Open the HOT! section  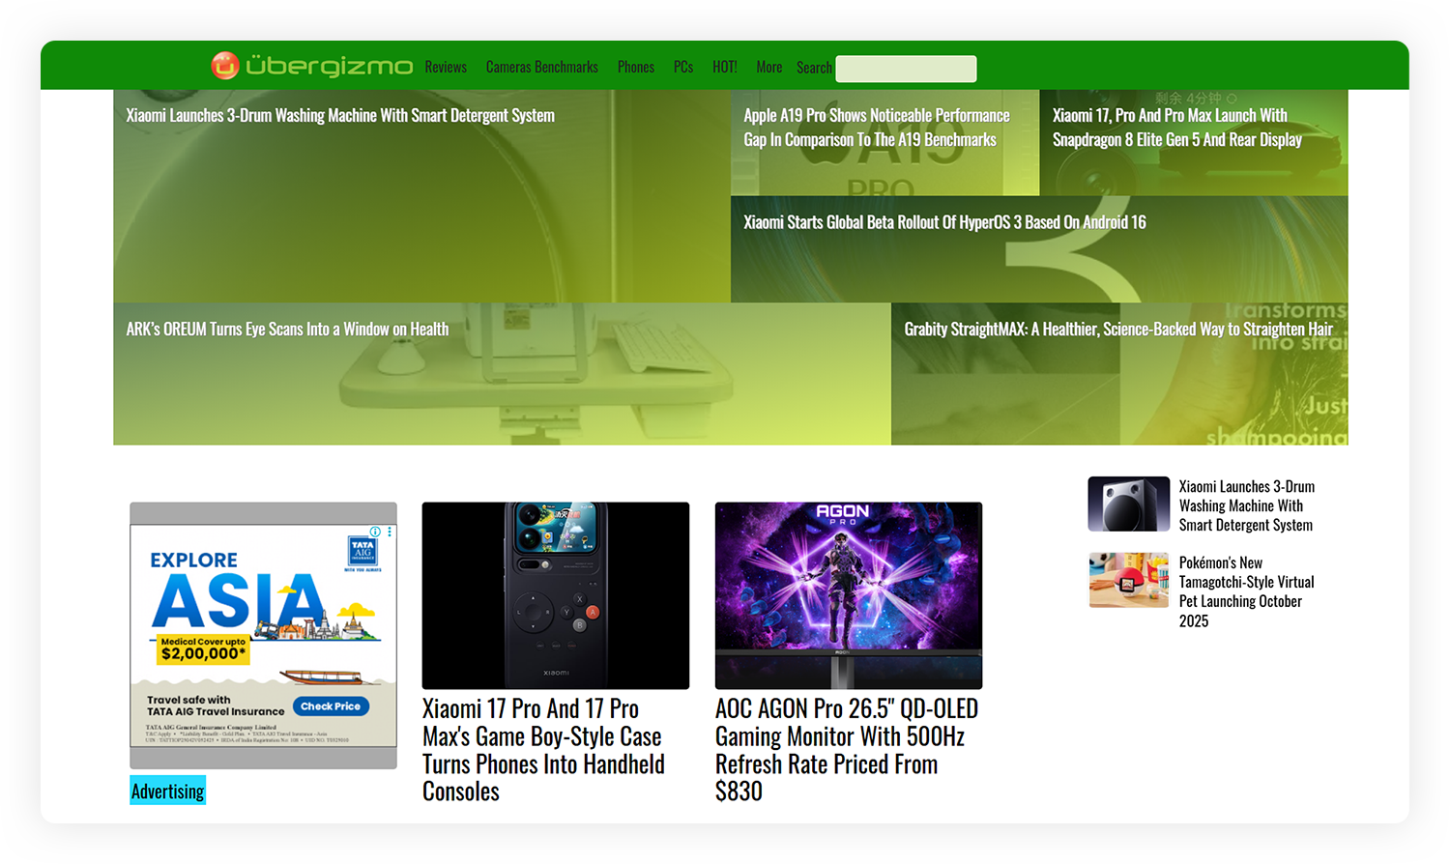pos(724,68)
